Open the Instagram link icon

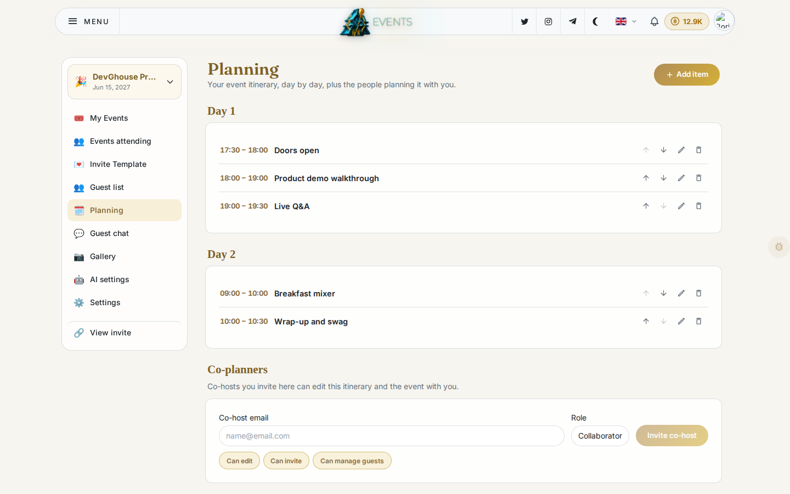coord(548,21)
